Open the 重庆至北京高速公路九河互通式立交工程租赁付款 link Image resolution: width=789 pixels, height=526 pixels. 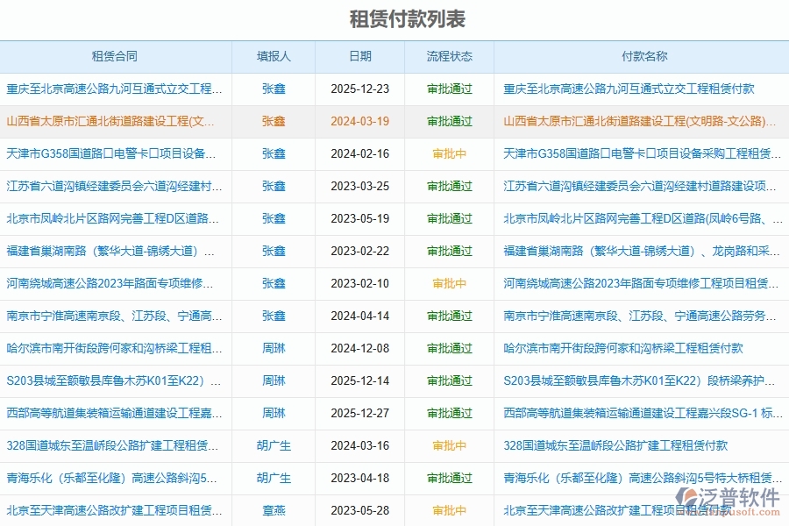point(636,89)
